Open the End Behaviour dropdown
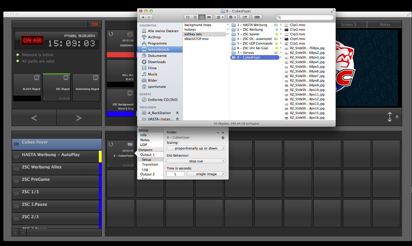The image size is (412, 246). tap(196, 161)
